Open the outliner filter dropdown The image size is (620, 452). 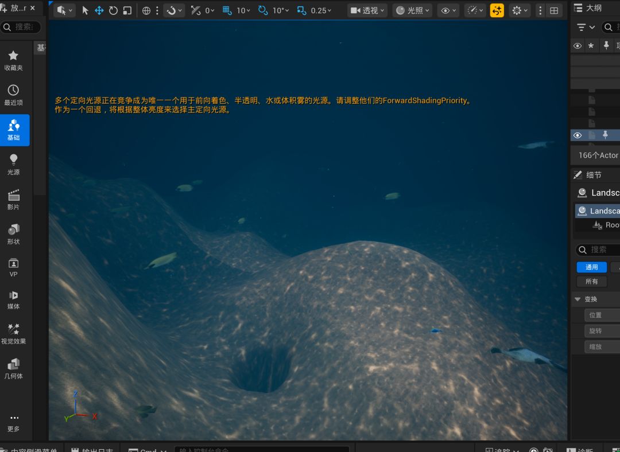click(586, 28)
